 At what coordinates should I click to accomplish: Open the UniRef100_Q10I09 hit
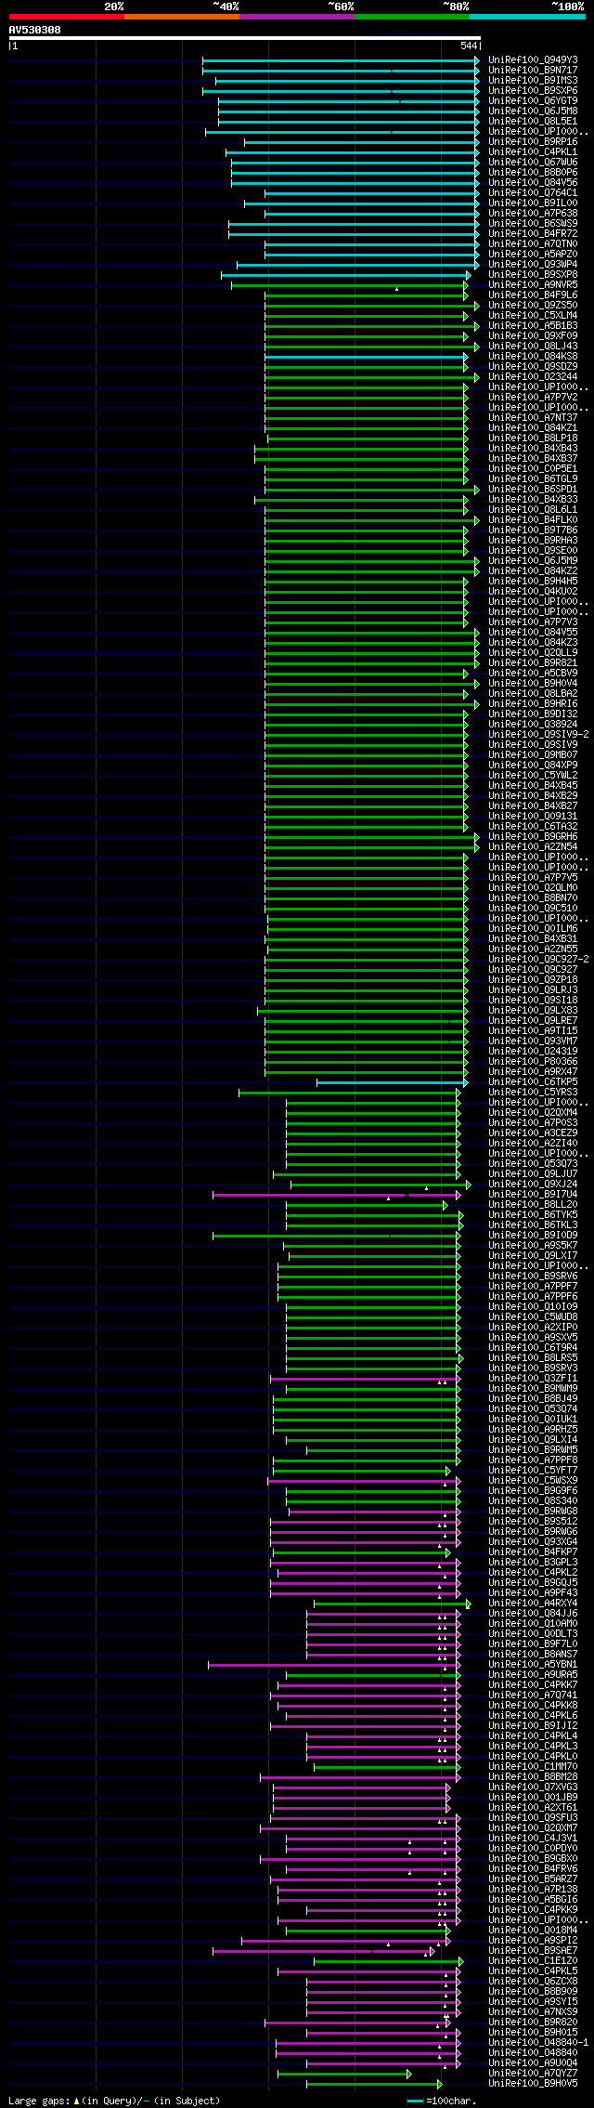pos(533,1306)
